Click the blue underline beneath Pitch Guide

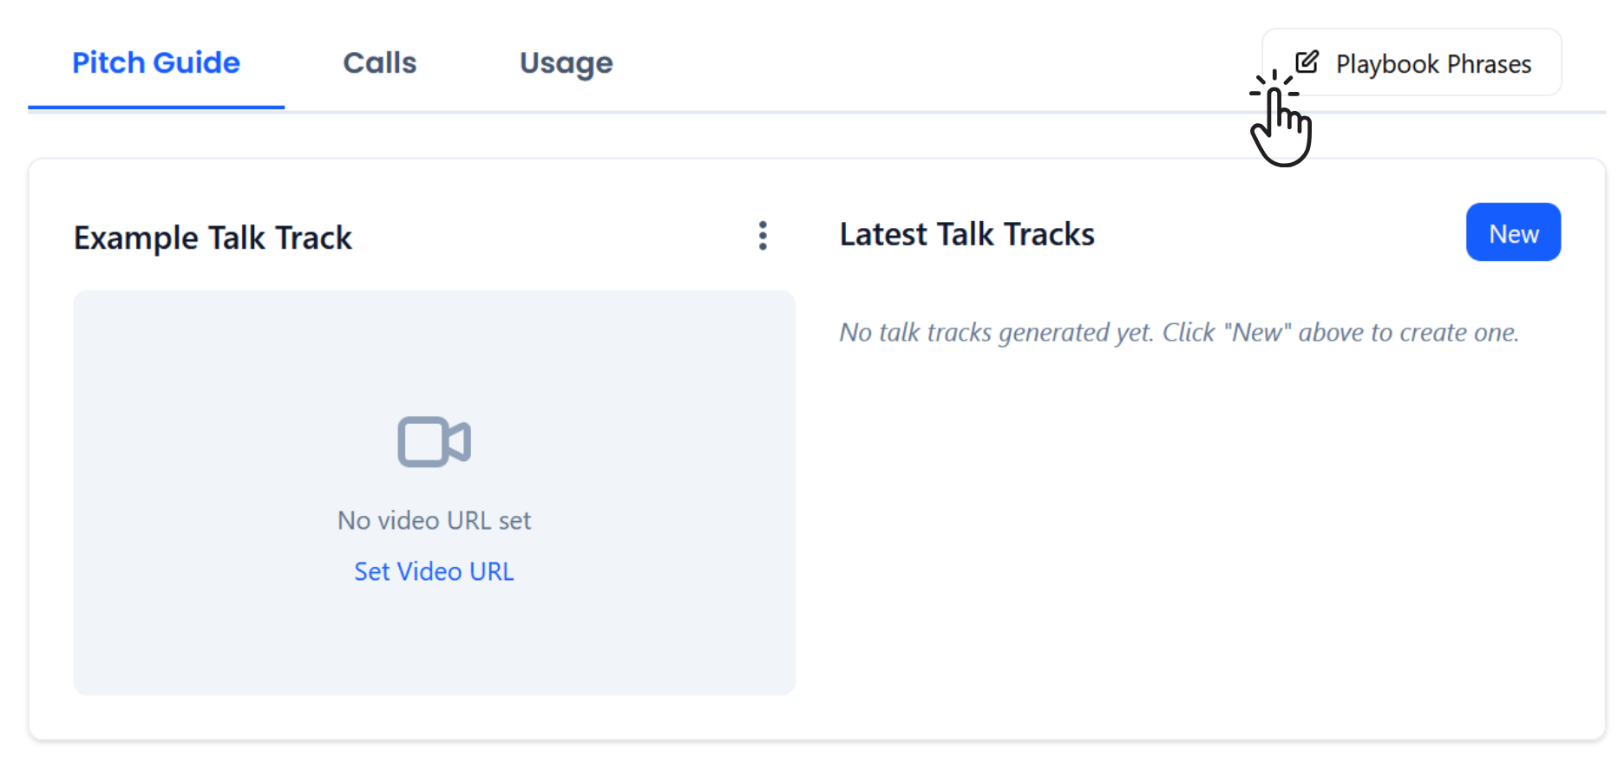click(156, 107)
